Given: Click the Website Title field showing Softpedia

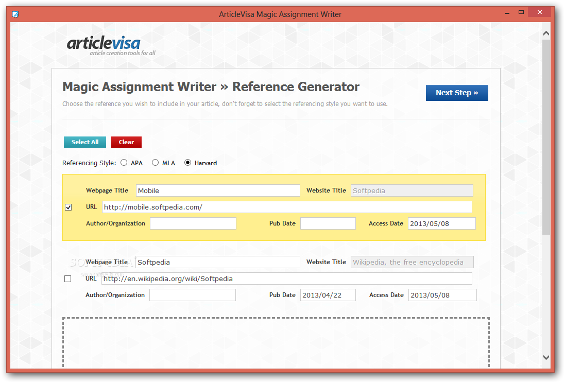Looking at the screenshot, I should pos(412,190).
